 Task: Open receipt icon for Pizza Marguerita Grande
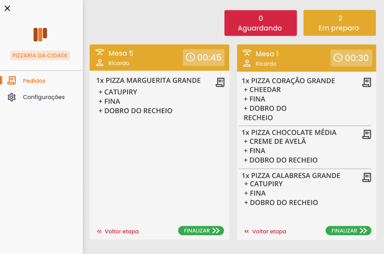click(x=220, y=82)
